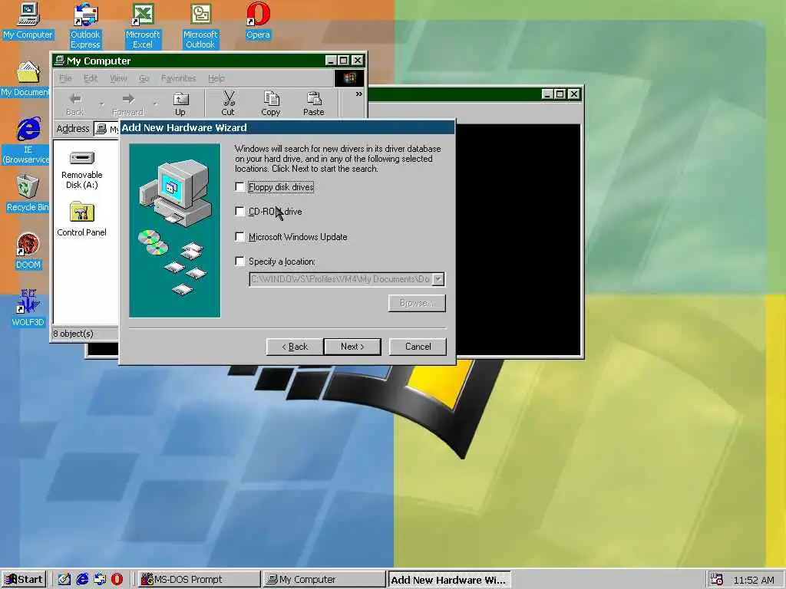Click the Start button

pos(24,580)
